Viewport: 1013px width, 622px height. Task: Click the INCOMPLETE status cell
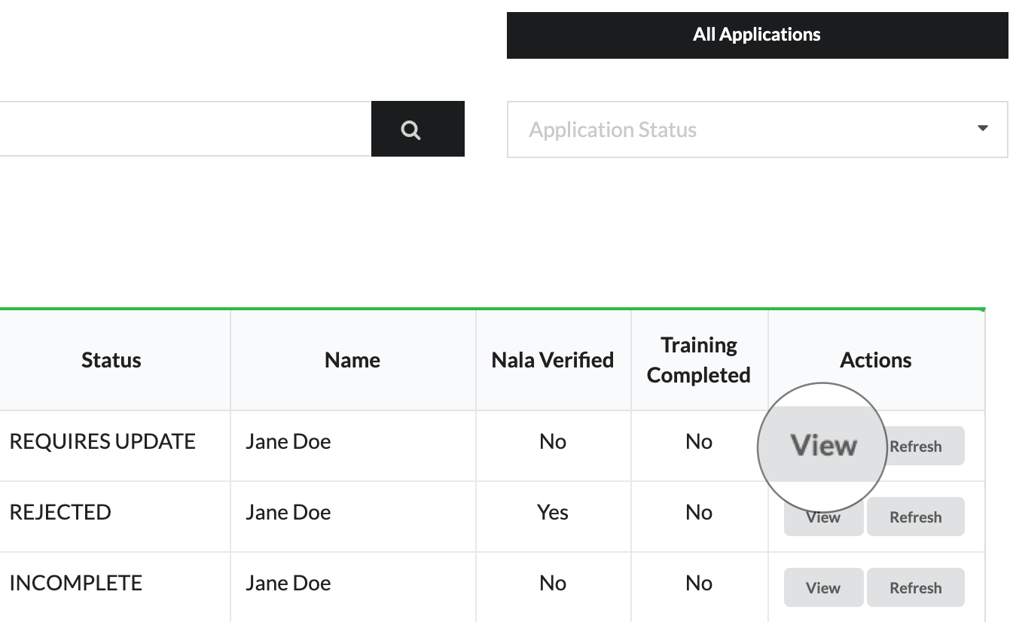pyautogui.click(x=75, y=583)
